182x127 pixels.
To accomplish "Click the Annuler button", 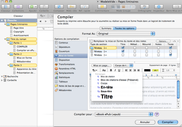I will [x=145, y=122].
